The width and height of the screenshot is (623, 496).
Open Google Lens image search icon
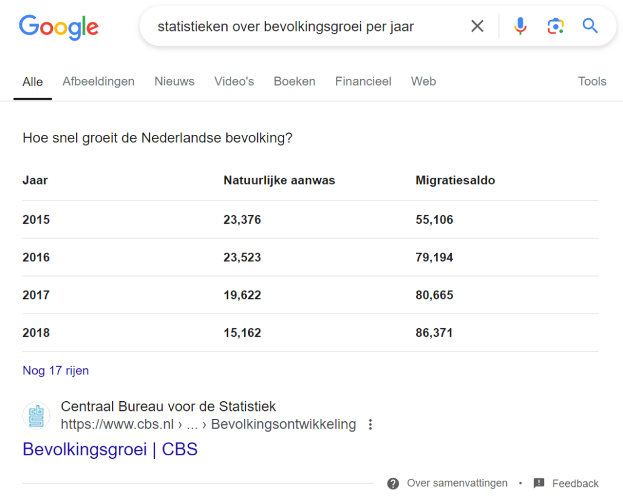(x=555, y=26)
